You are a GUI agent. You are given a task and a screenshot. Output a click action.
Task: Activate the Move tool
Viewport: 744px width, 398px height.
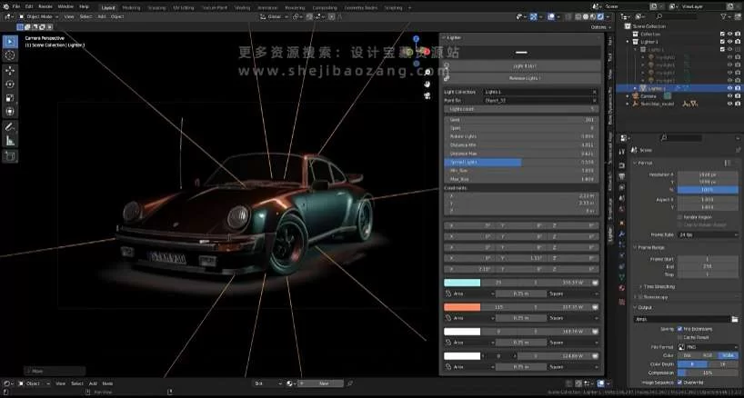(x=10, y=70)
